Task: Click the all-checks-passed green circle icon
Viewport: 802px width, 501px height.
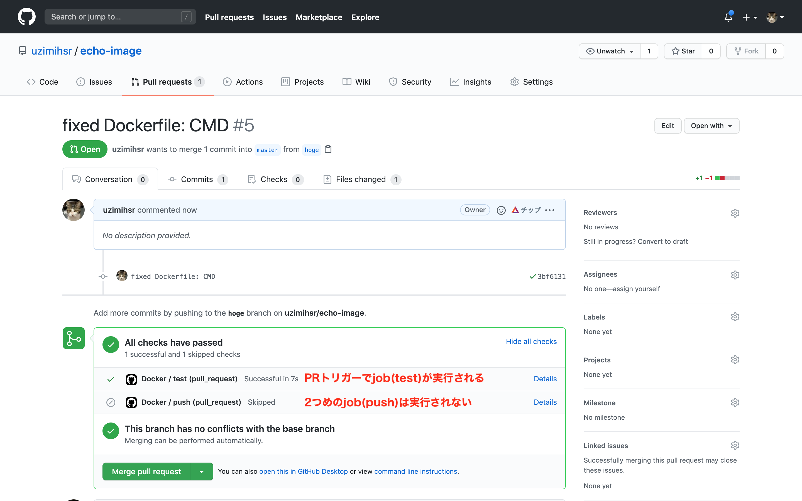Action: pyautogui.click(x=111, y=345)
